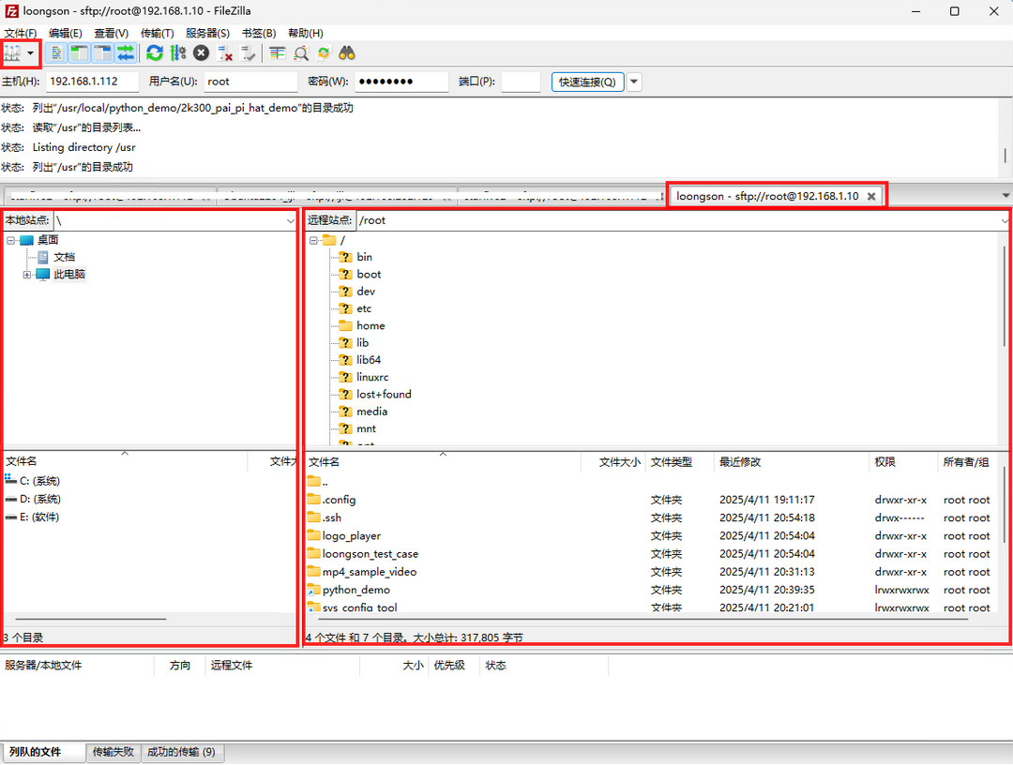Viewport: 1013px width, 765px height.
Task: Open the Site Manager dropdown arrow
Action: [x=30, y=53]
